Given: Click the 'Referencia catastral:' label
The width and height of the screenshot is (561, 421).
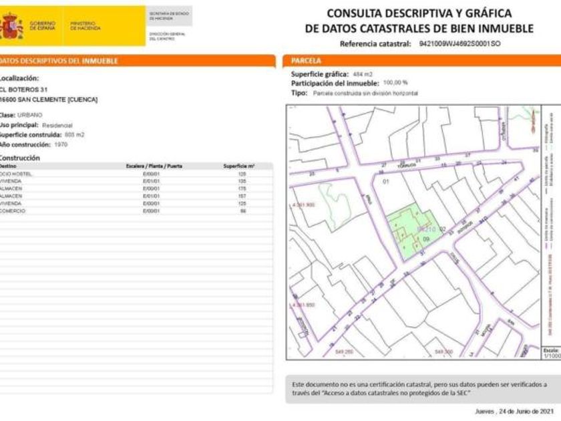Looking at the screenshot, I should pos(375,43).
